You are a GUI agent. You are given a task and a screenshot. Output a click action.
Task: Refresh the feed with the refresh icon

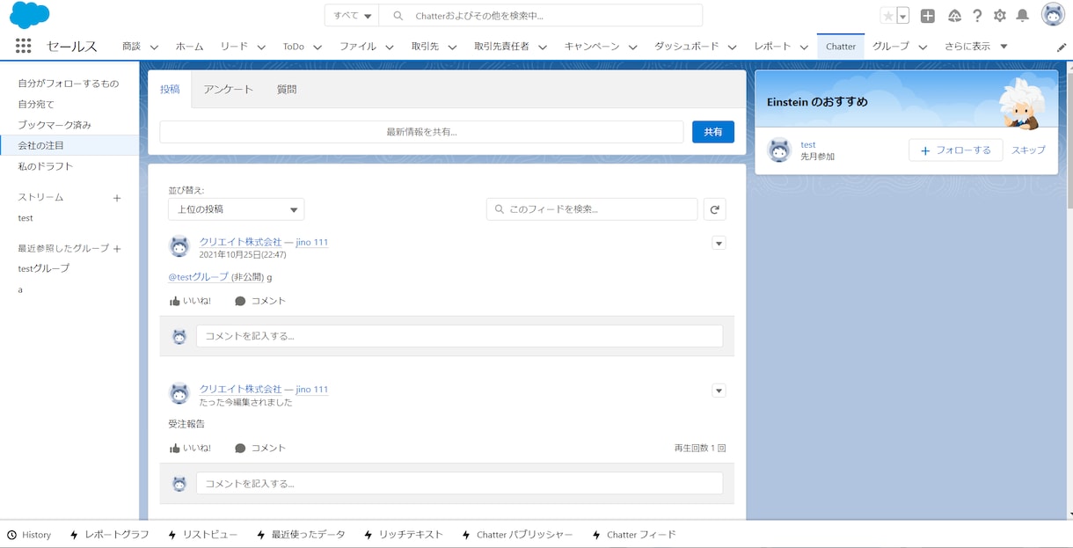pos(715,209)
